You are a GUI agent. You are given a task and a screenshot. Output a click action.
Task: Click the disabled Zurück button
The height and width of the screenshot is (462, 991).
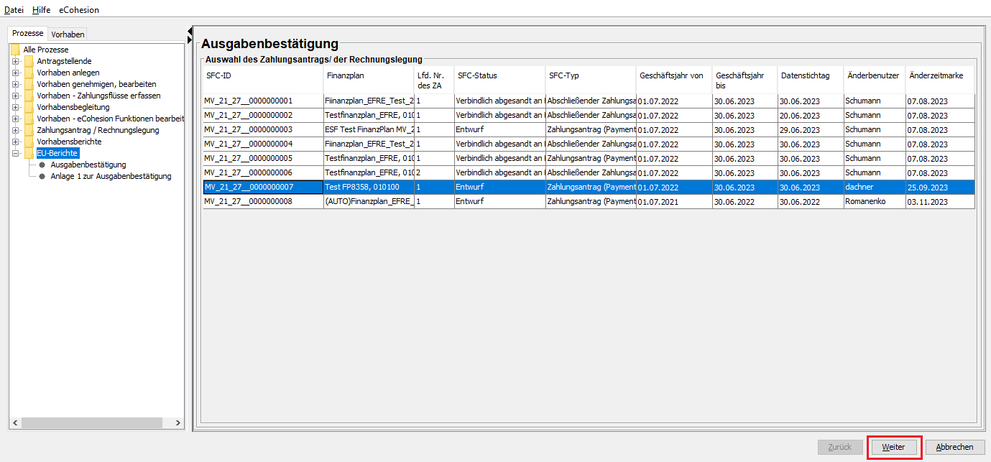tap(840, 447)
